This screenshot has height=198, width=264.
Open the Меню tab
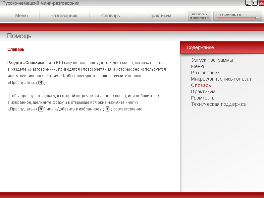22,16
